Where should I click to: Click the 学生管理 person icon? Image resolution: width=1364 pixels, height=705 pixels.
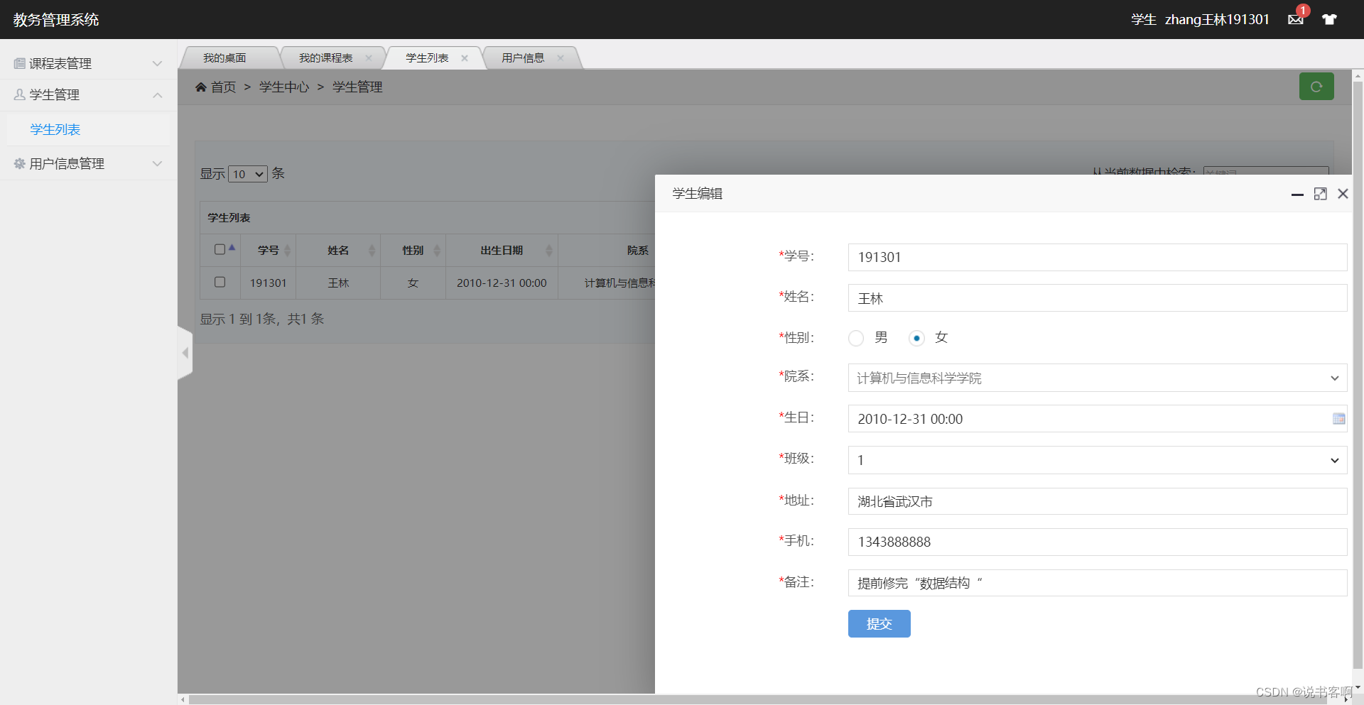pyautogui.click(x=20, y=94)
